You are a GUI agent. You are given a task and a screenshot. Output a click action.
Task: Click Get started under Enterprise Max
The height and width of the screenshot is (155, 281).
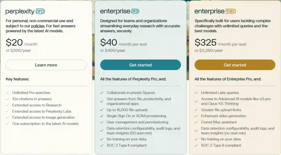[235, 65]
